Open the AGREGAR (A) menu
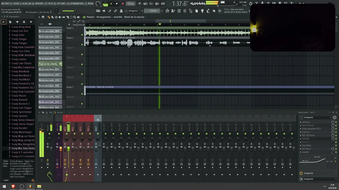This screenshot has width=339, height=190. coord(29,4)
